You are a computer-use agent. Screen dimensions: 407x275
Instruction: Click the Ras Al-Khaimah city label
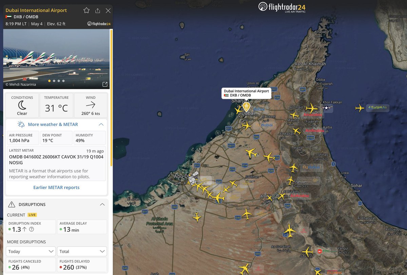pyautogui.click(x=310, y=64)
